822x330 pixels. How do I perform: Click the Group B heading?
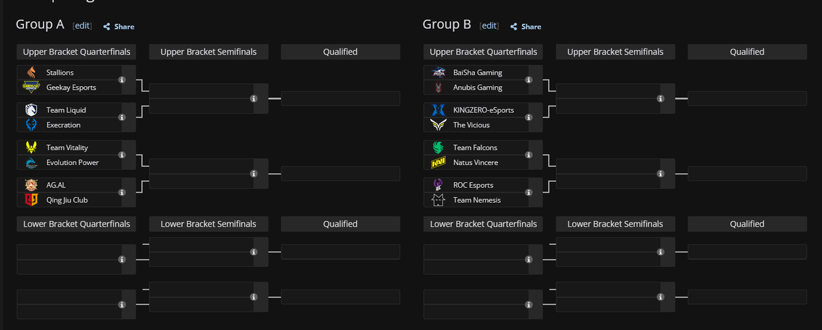[447, 25]
